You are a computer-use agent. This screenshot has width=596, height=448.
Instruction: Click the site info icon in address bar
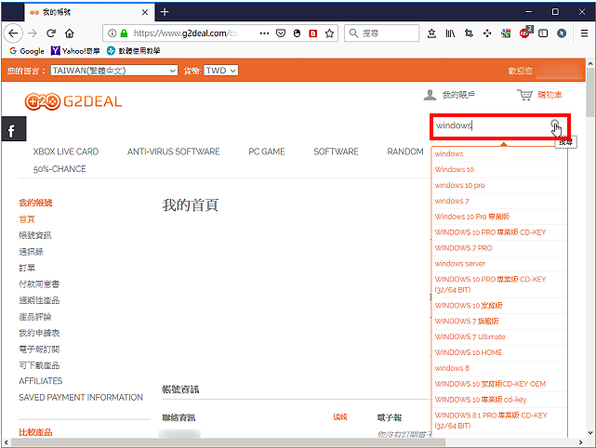(112, 33)
